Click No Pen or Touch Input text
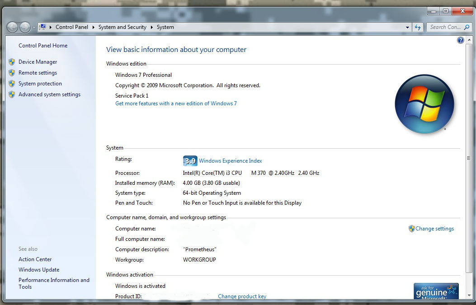 point(242,203)
